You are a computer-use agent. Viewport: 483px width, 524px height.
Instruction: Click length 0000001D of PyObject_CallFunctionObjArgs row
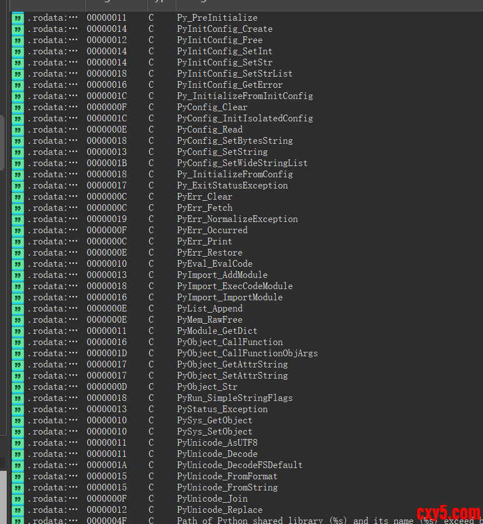(x=107, y=353)
